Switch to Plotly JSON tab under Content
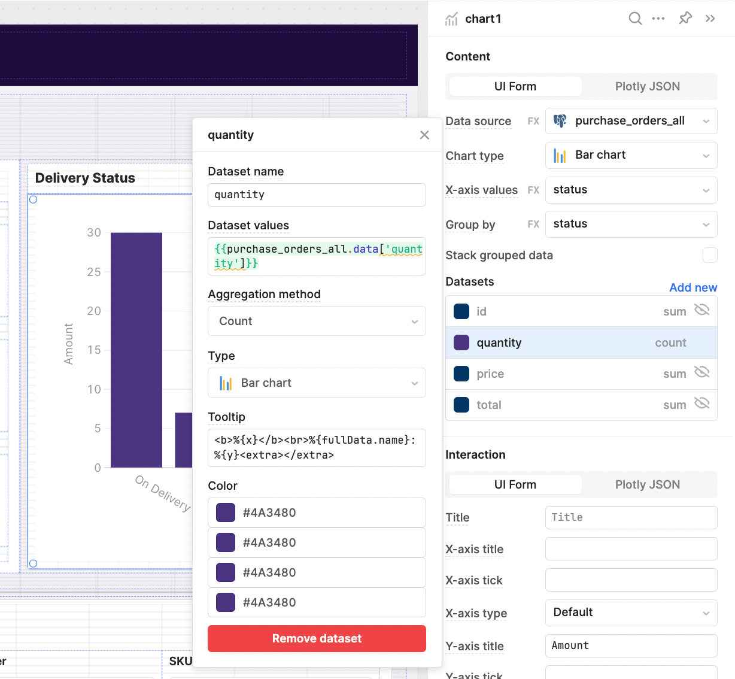This screenshot has height=679, width=735. pos(648,86)
